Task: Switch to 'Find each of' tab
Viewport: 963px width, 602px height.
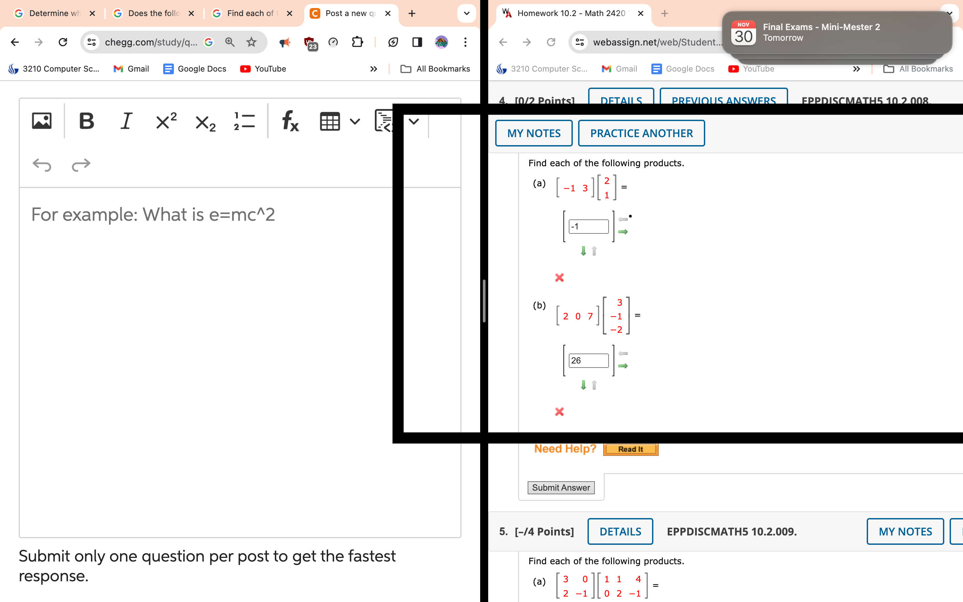Action: point(252,13)
